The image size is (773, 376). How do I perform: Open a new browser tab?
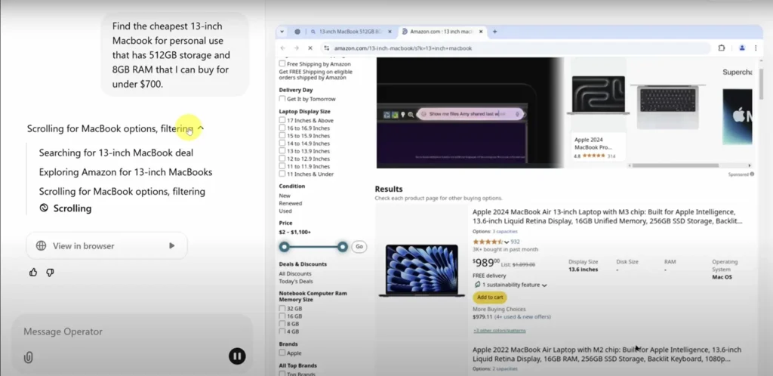pyautogui.click(x=495, y=32)
